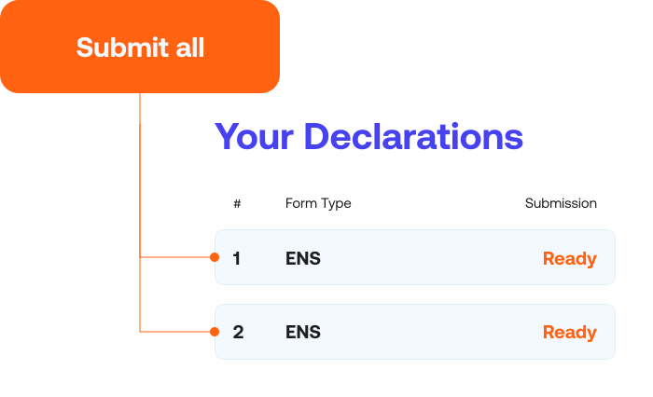
Task: Click ENS form type in second row
Action: [x=303, y=333]
